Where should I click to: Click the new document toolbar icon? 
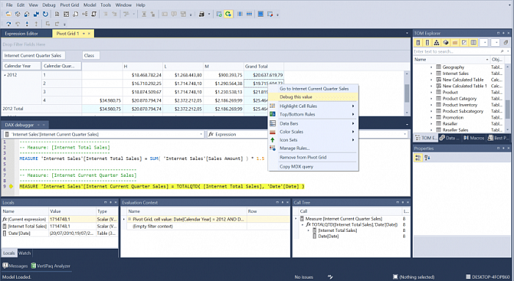[x=57, y=14]
